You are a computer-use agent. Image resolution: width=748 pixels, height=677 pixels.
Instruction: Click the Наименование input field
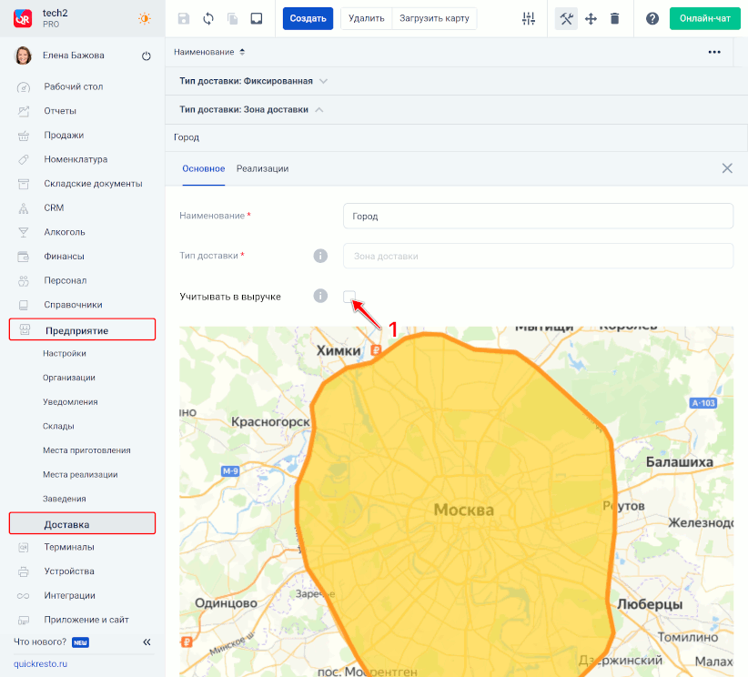tap(538, 216)
